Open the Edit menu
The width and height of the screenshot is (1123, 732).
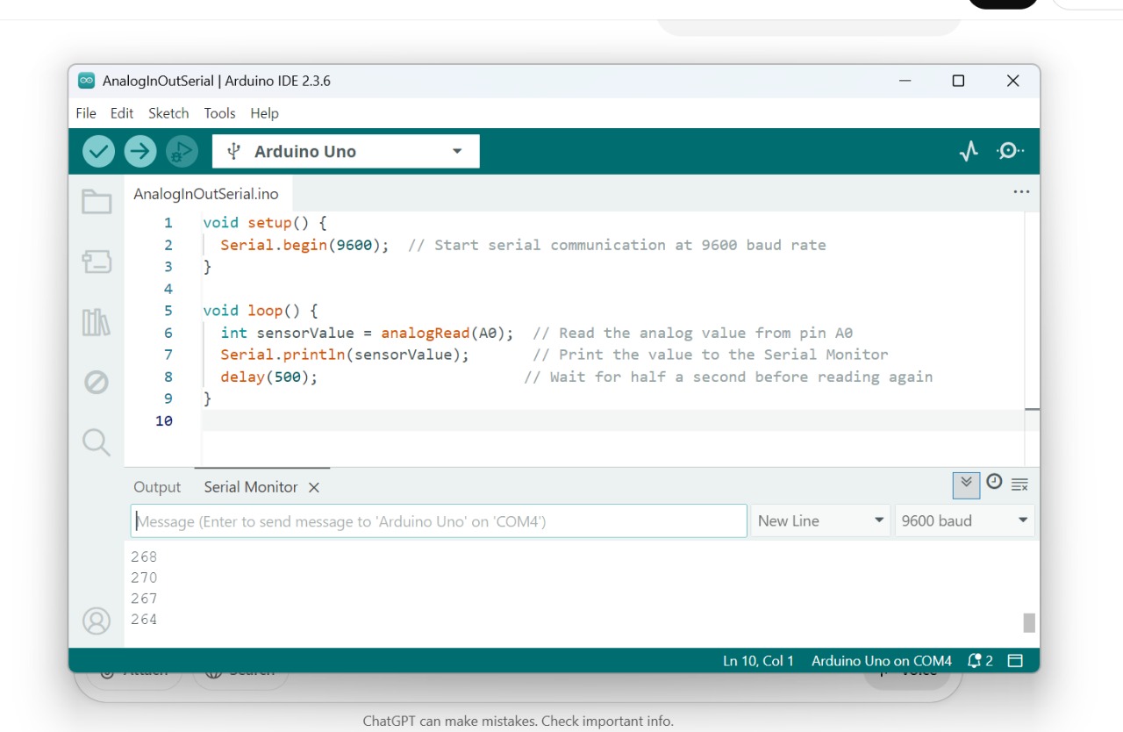click(122, 113)
